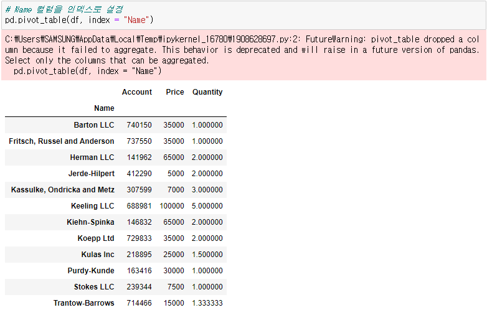Select the Kiehn-Spinka row label
This screenshot has height=310, width=487.
[90, 222]
